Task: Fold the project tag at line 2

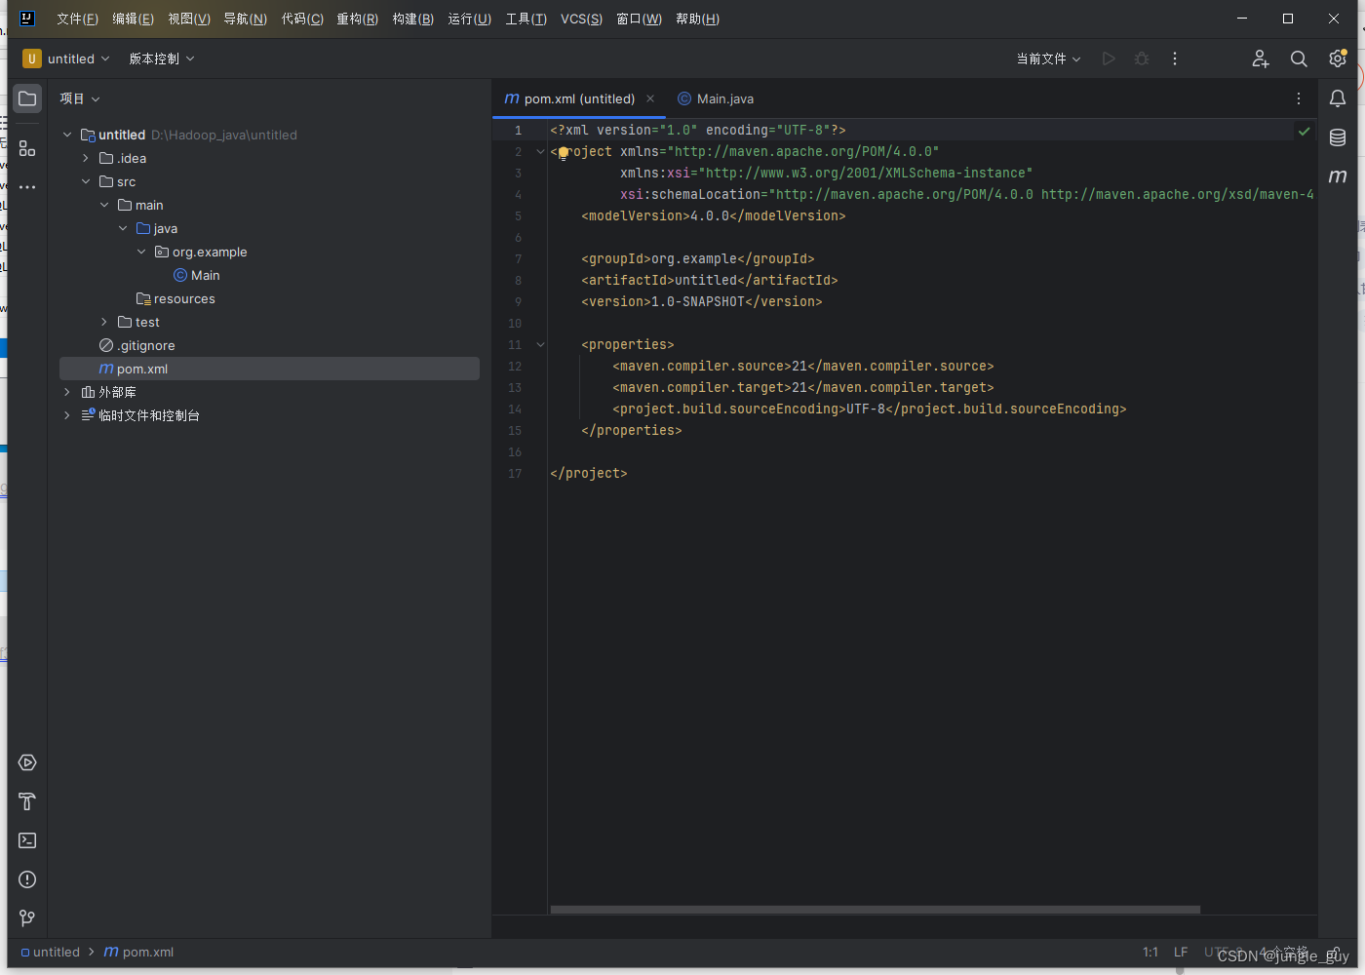Action: [540, 152]
